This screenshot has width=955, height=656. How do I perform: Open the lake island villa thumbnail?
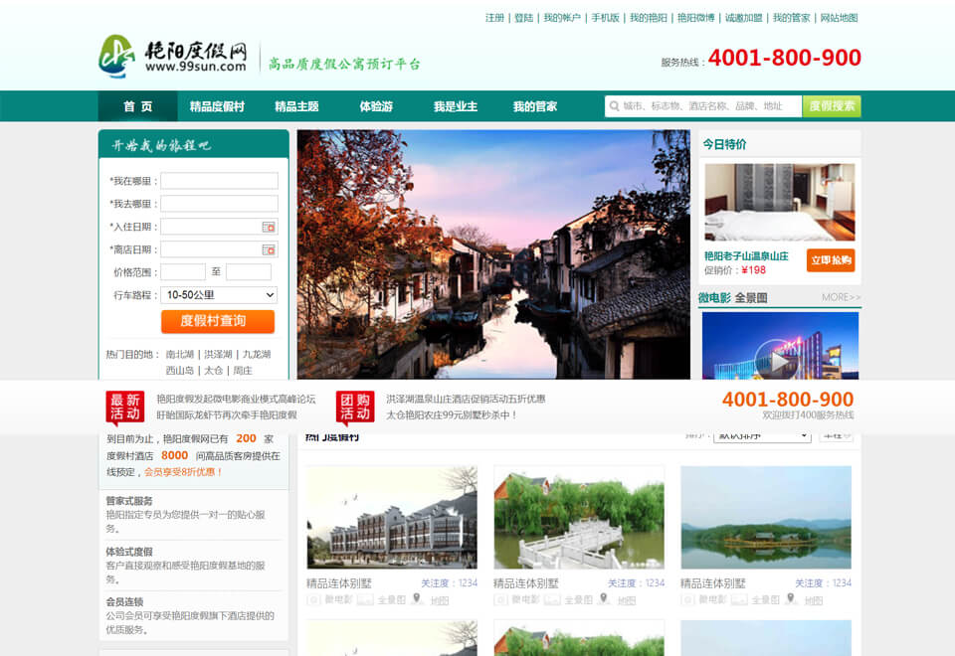766,518
